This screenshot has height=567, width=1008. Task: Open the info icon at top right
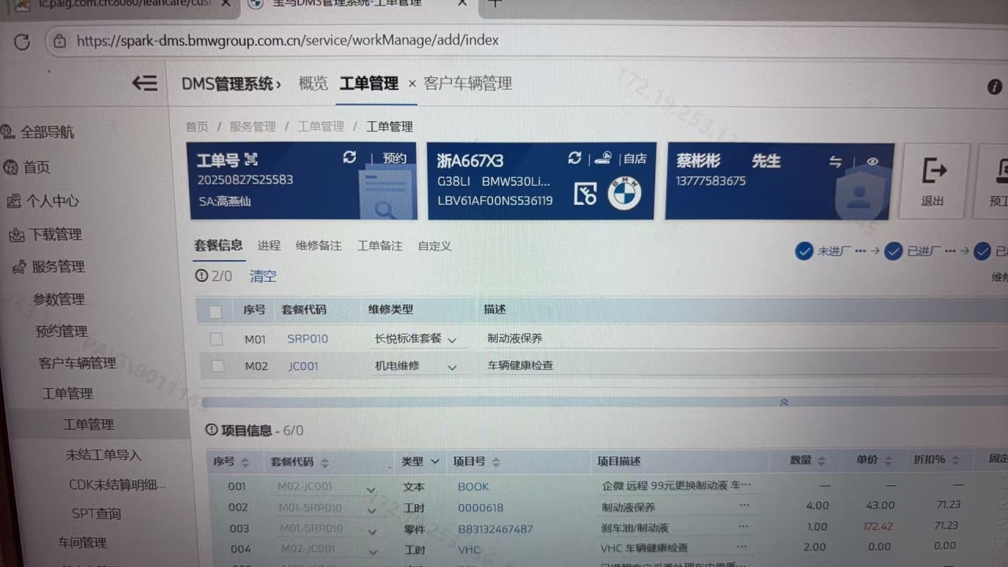(995, 87)
